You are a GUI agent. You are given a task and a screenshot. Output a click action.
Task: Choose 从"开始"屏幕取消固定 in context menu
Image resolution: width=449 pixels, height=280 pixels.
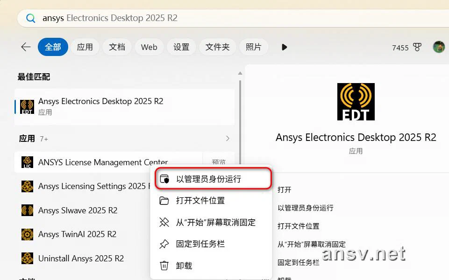coord(211,222)
